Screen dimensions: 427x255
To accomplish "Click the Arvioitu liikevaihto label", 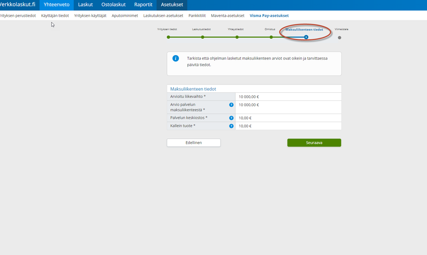I will 188,97.
